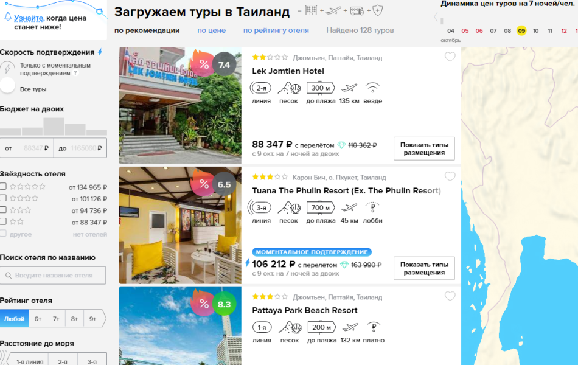Screen dimensions: 578x365
Task: Click the Wi-Fi icon on Lek Jomtien Hotel
Action: tap(372, 88)
